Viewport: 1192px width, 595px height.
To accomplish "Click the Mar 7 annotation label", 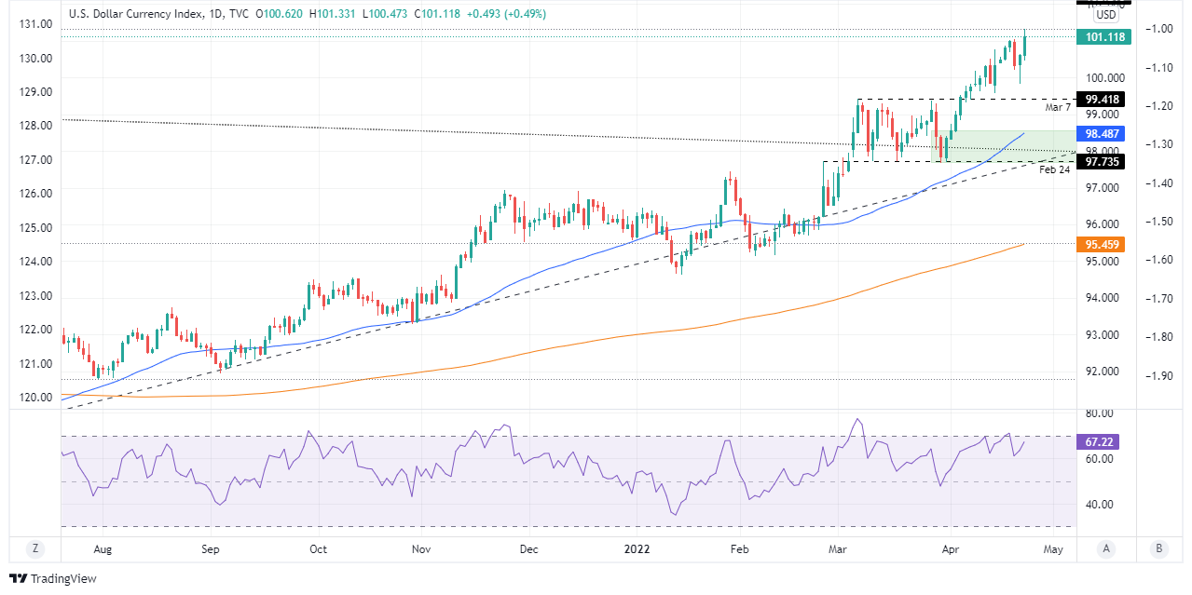I will (1057, 108).
